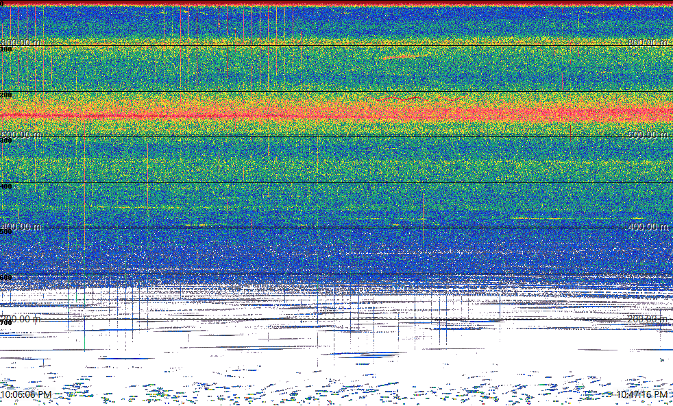
Task: Click the 600.00 m label on left edge
Action: pyautogui.click(x=21, y=134)
